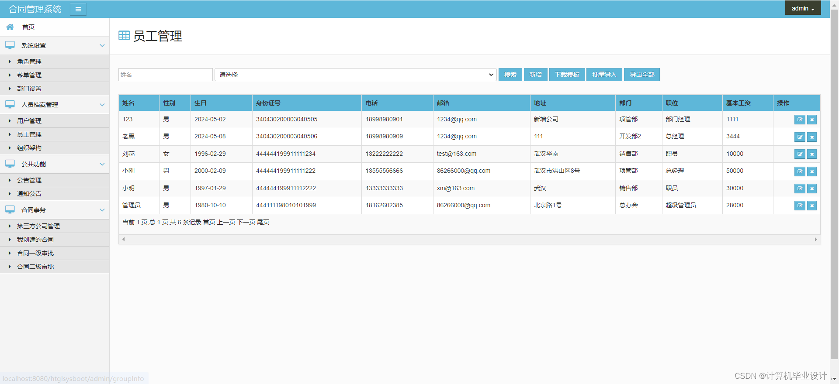Click the 搜索 search button
Viewport: 839px width, 384px height.
tap(510, 75)
